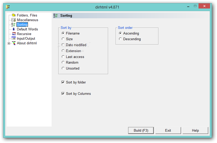Toggle the Sort by Columns checkbox

click(76, 94)
